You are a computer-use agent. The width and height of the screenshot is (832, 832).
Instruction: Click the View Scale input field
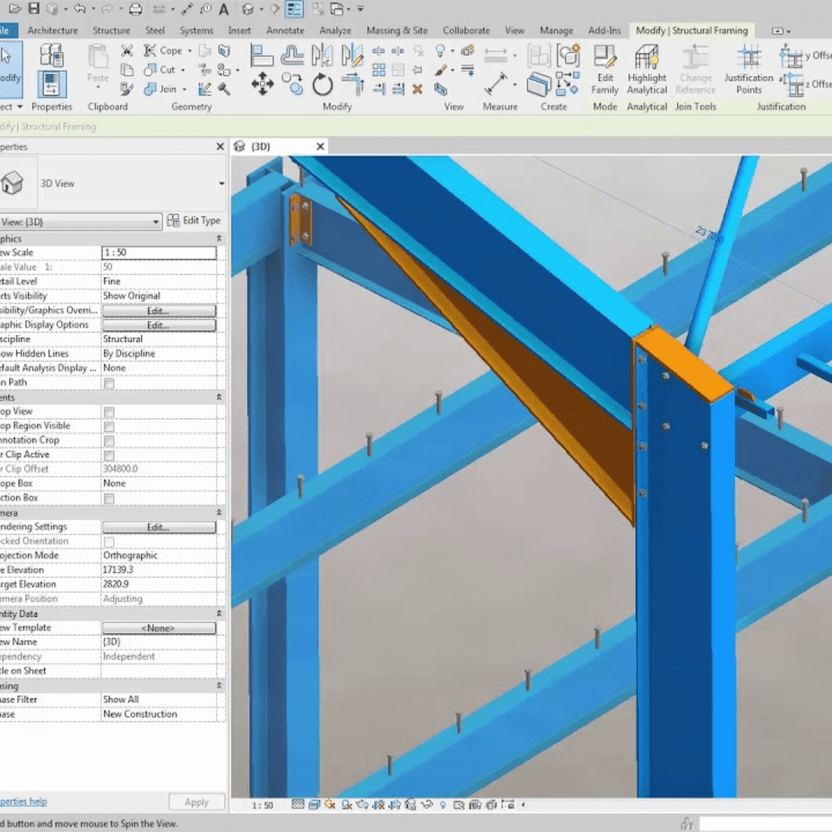159,253
